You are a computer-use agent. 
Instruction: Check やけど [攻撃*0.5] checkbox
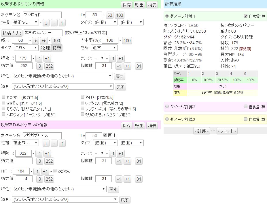(x=82, y=97)
